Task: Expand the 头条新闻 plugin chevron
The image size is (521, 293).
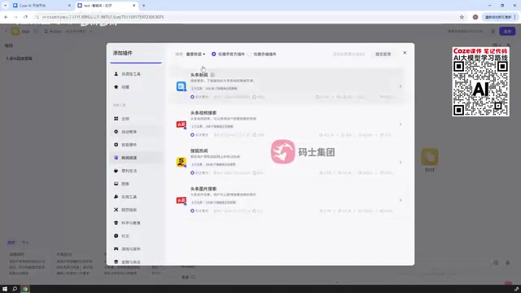Action: [401, 86]
